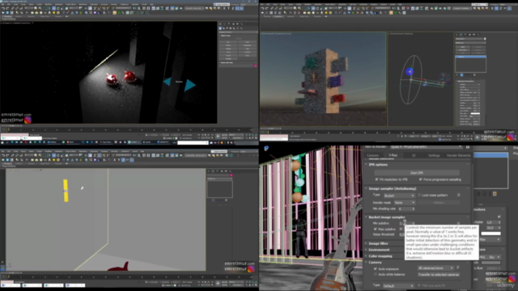The width and height of the screenshot is (518, 291).
Task: Expand the Color mapping rollout
Action: [x=380, y=256]
